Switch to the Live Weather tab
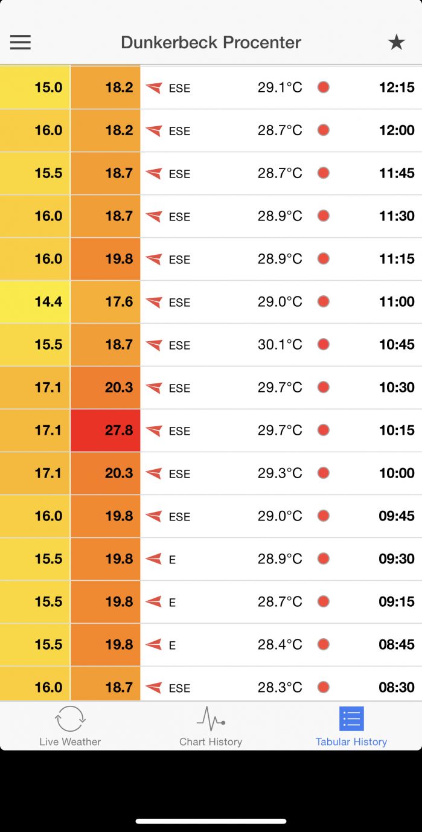422x832 pixels. click(70, 741)
